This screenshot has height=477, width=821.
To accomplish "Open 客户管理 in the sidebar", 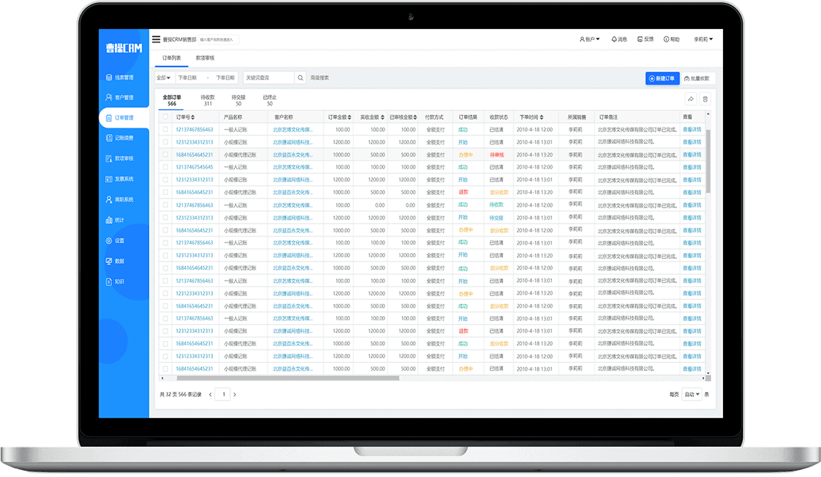I will (x=120, y=97).
